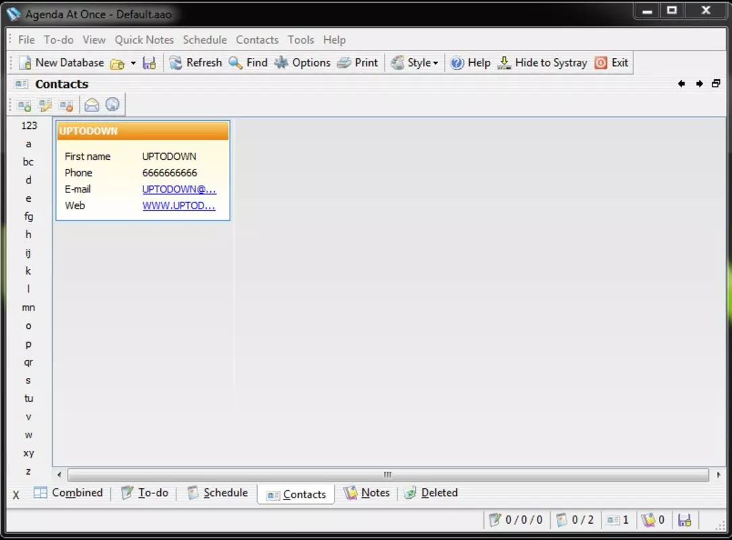Open the Quick Notes menu
Screen dimensions: 732x540
[x=144, y=40]
